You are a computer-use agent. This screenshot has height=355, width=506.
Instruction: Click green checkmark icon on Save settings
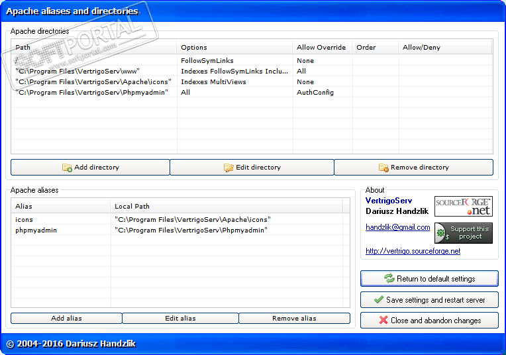point(379,300)
